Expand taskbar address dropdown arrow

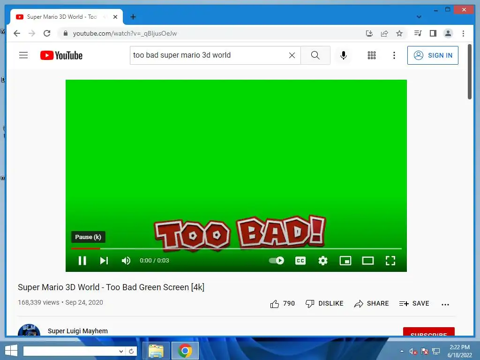coord(121,351)
